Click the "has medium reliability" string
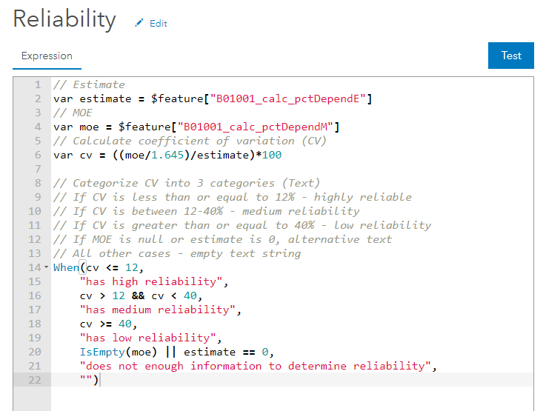 click(x=150, y=310)
